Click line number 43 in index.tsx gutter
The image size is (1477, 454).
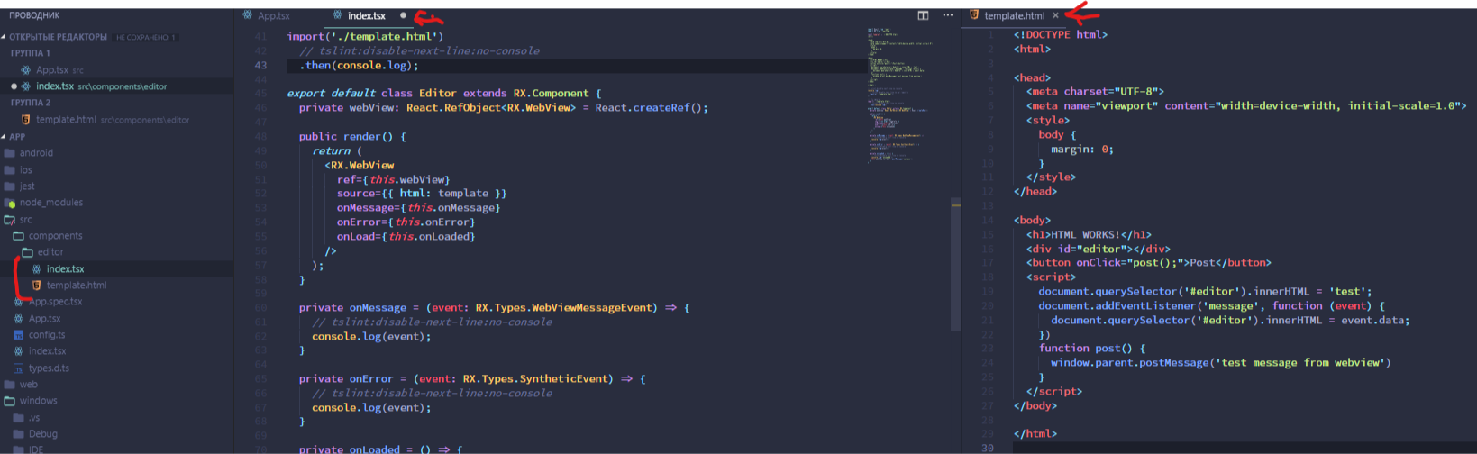pos(260,65)
